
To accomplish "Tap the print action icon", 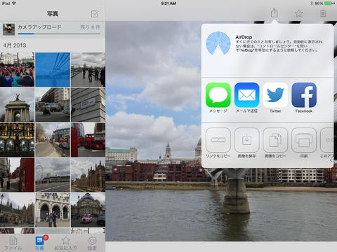I will pos(304,140).
